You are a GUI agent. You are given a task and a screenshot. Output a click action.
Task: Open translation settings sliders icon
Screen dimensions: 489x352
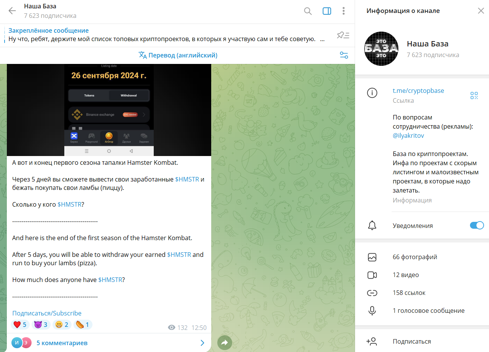pos(344,55)
